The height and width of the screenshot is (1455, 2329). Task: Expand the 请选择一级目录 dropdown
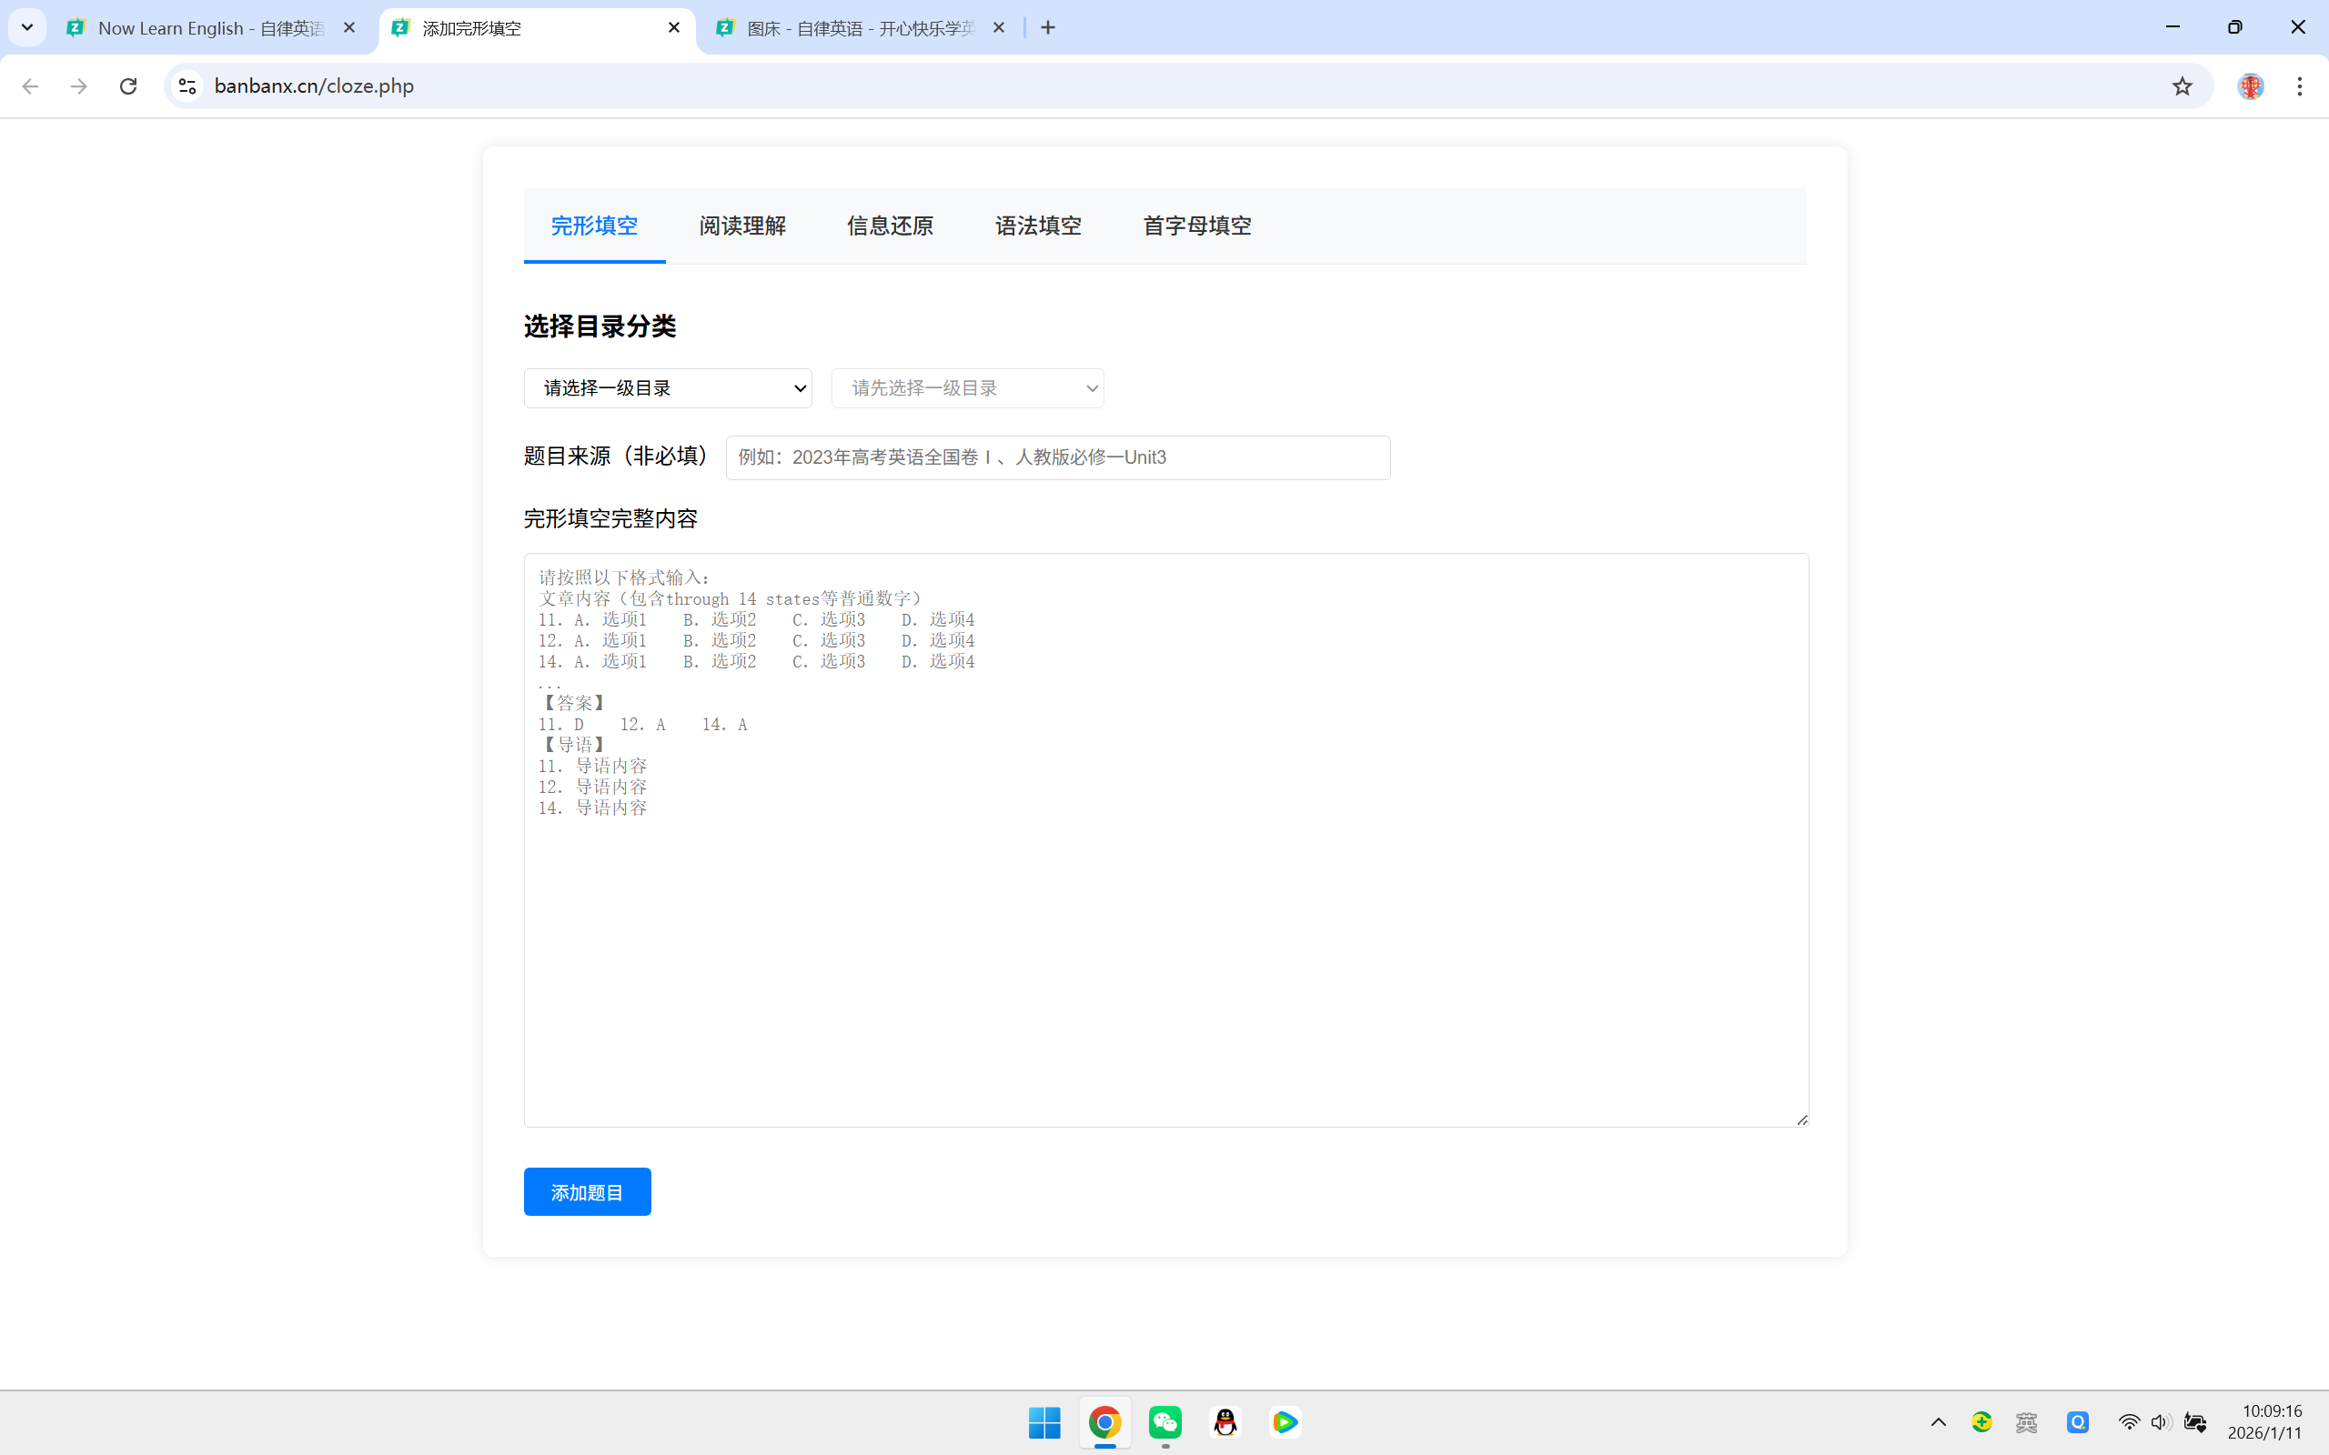[668, 387]
